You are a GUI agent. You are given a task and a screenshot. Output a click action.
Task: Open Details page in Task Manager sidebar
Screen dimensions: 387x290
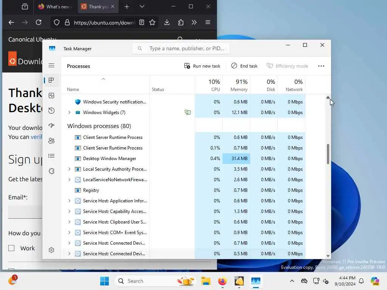click(51, 156)
